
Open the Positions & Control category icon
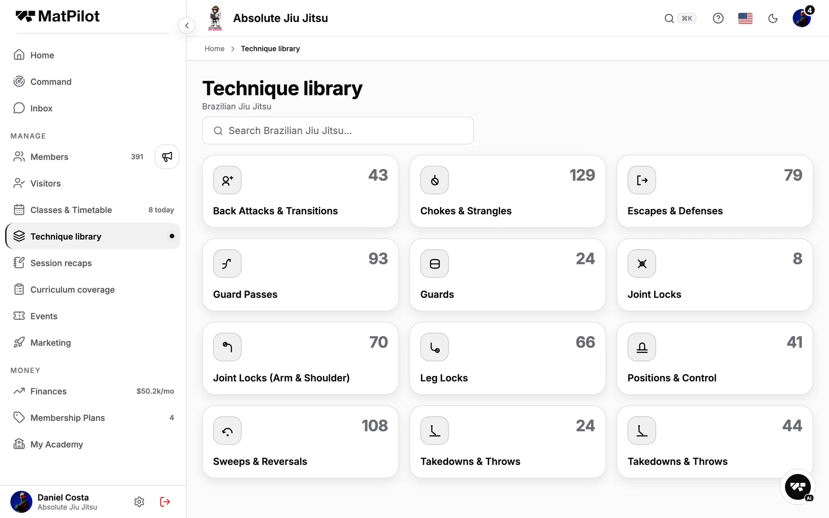tap(642, 347)
